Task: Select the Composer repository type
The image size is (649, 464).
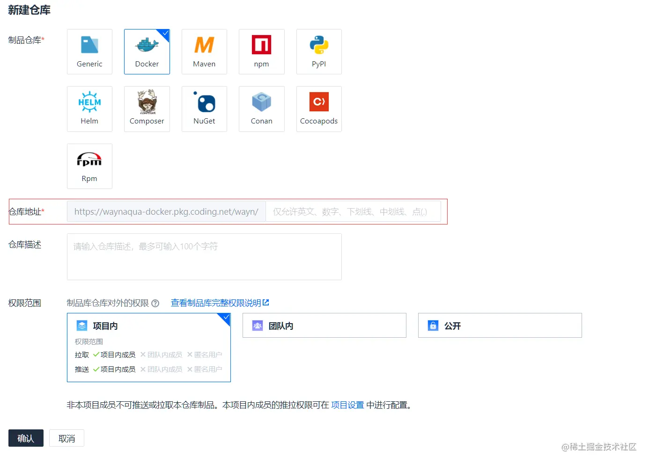Action: pos(147,109)
